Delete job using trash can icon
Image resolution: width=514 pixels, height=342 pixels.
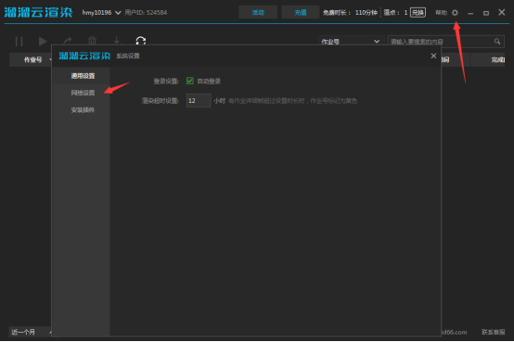pos(92,40)
